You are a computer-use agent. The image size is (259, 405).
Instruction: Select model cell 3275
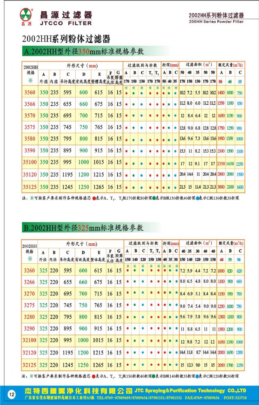click(x=30, y=305)
